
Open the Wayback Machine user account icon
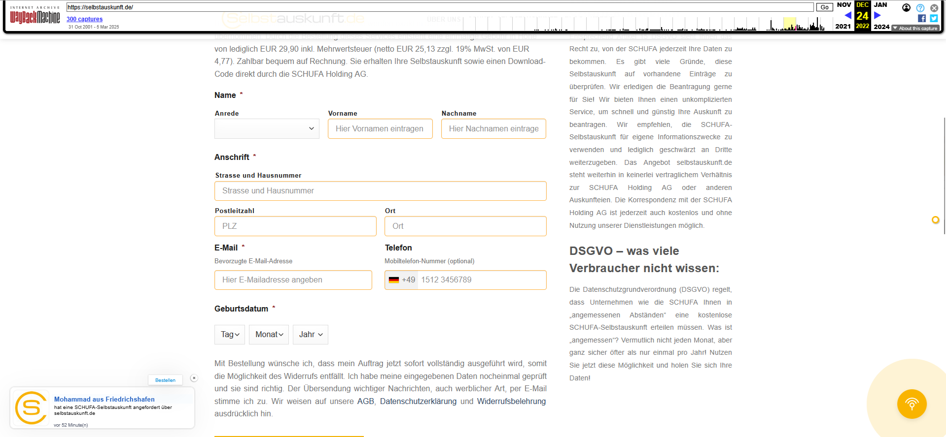[x=906, y=7]
